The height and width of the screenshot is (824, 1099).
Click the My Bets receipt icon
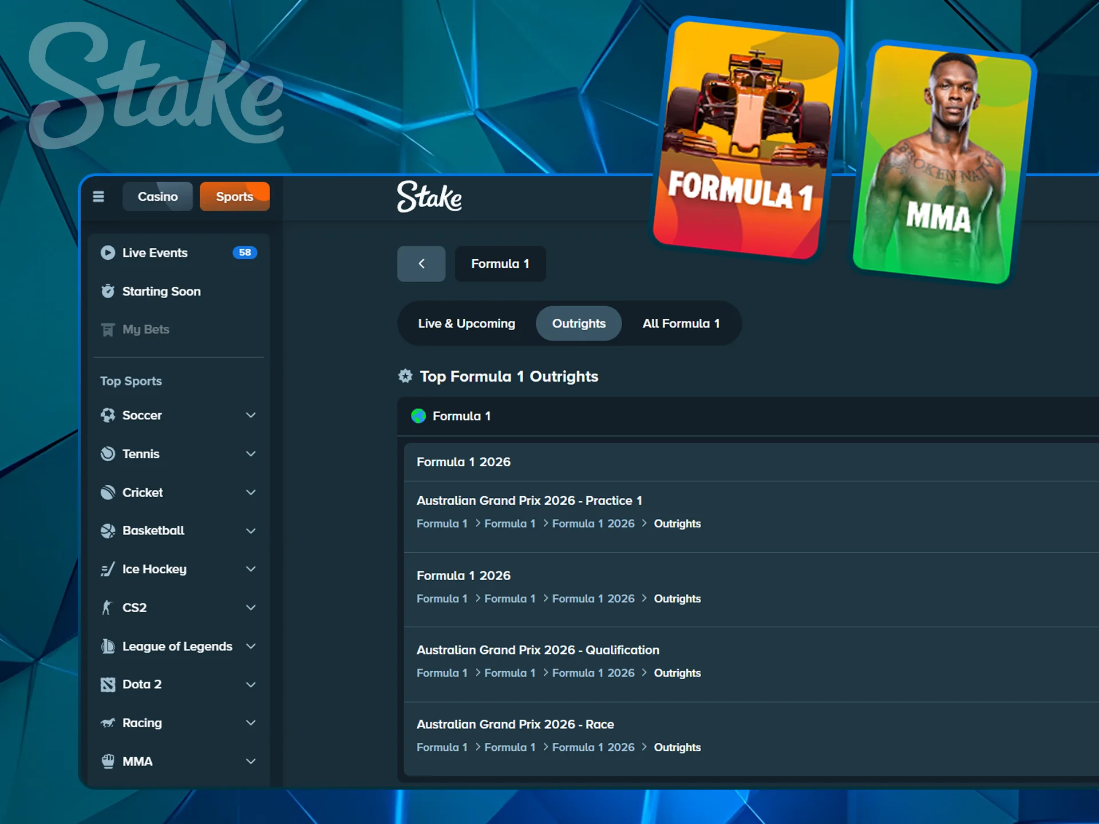108,330
